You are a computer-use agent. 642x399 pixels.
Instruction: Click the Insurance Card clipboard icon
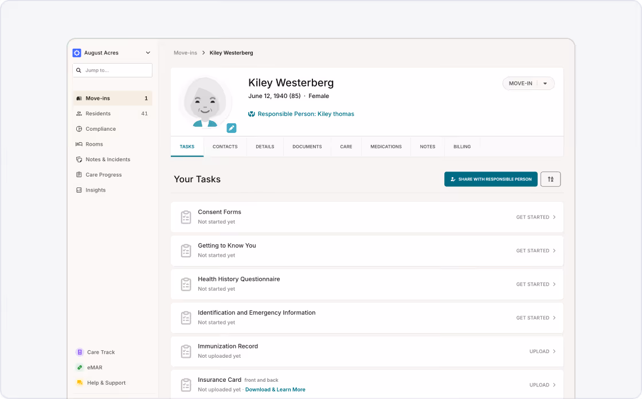[x=186, y=385]
